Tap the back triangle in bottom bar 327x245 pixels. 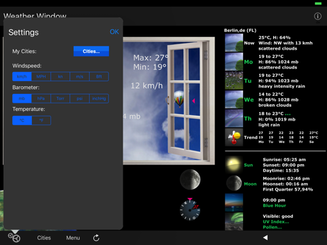265,238
